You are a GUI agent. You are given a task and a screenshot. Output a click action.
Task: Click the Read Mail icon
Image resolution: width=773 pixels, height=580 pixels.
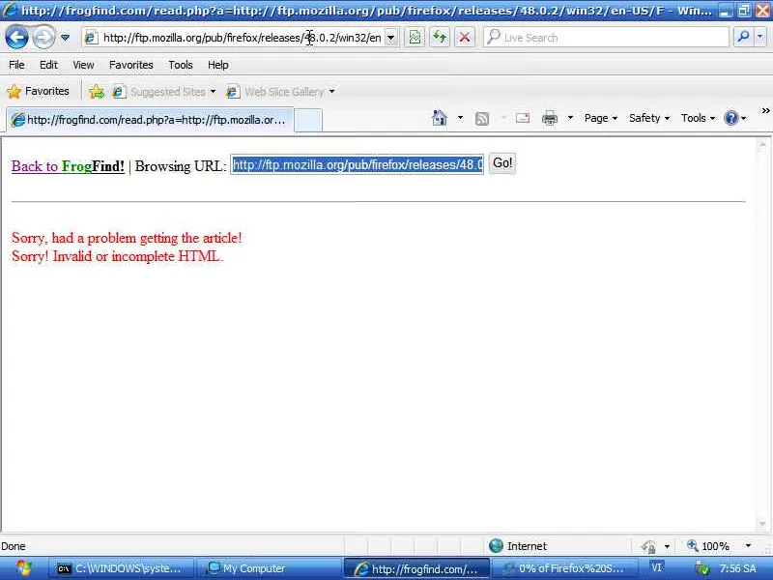[x=522, y=118]
